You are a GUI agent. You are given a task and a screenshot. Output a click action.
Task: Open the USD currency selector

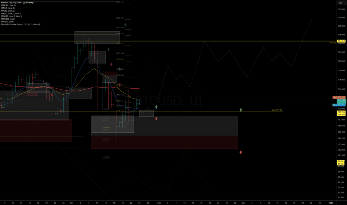[x=340, y=3]
